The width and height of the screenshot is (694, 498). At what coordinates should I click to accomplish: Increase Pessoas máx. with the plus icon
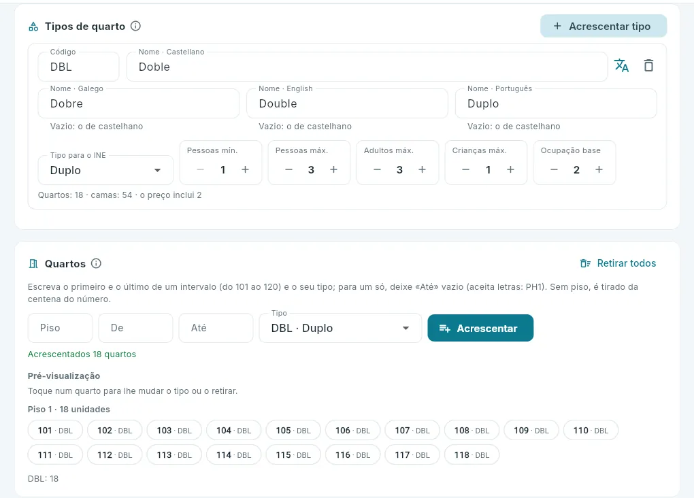[333, 169]
